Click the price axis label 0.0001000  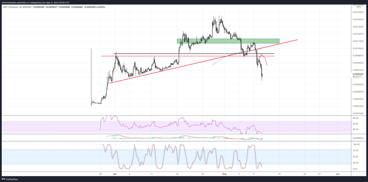click(358, 113)
